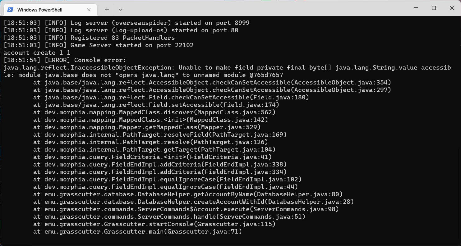Click the window maximize icon
The width and height of the screenshot is (461, 246).
point(433,8)
